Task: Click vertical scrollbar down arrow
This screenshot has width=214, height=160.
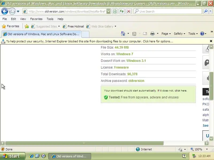Action: coord(211,138)
